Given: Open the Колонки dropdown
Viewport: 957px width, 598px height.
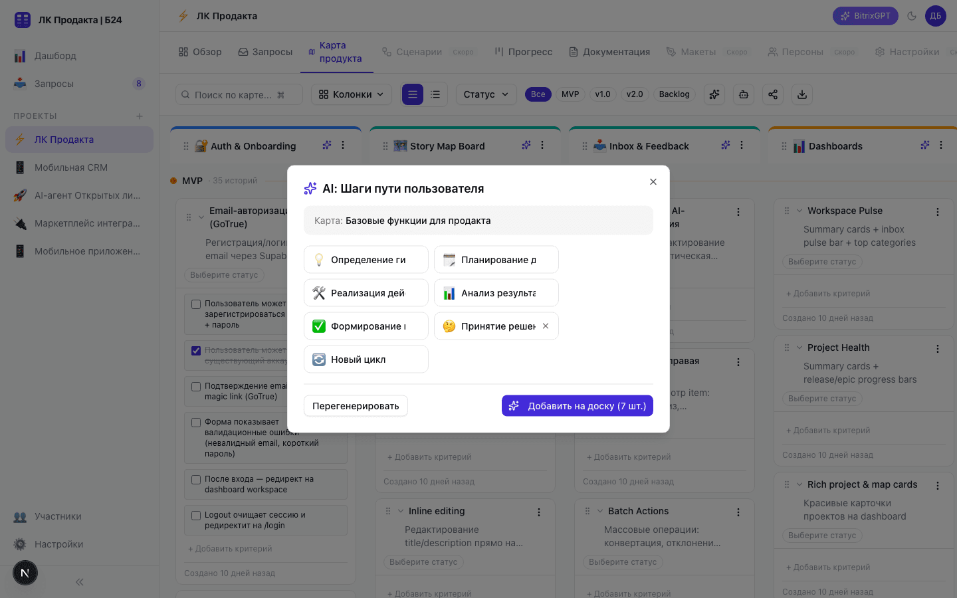Looking at the screenshot, I should tap(351, 94).
